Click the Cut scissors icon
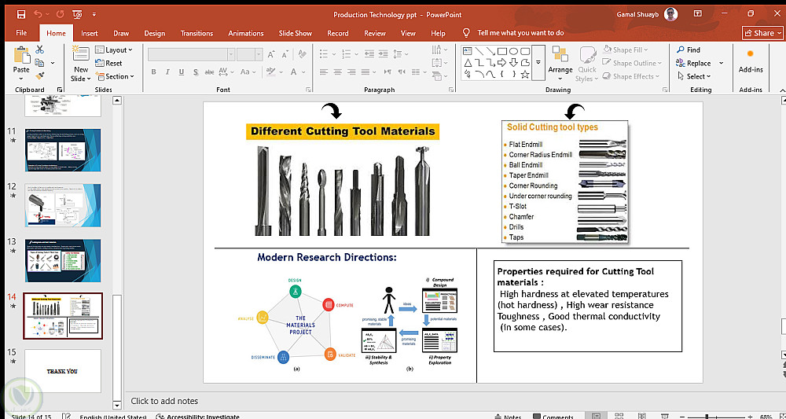Viewport: 786px width, 419px height. point(39,50)
